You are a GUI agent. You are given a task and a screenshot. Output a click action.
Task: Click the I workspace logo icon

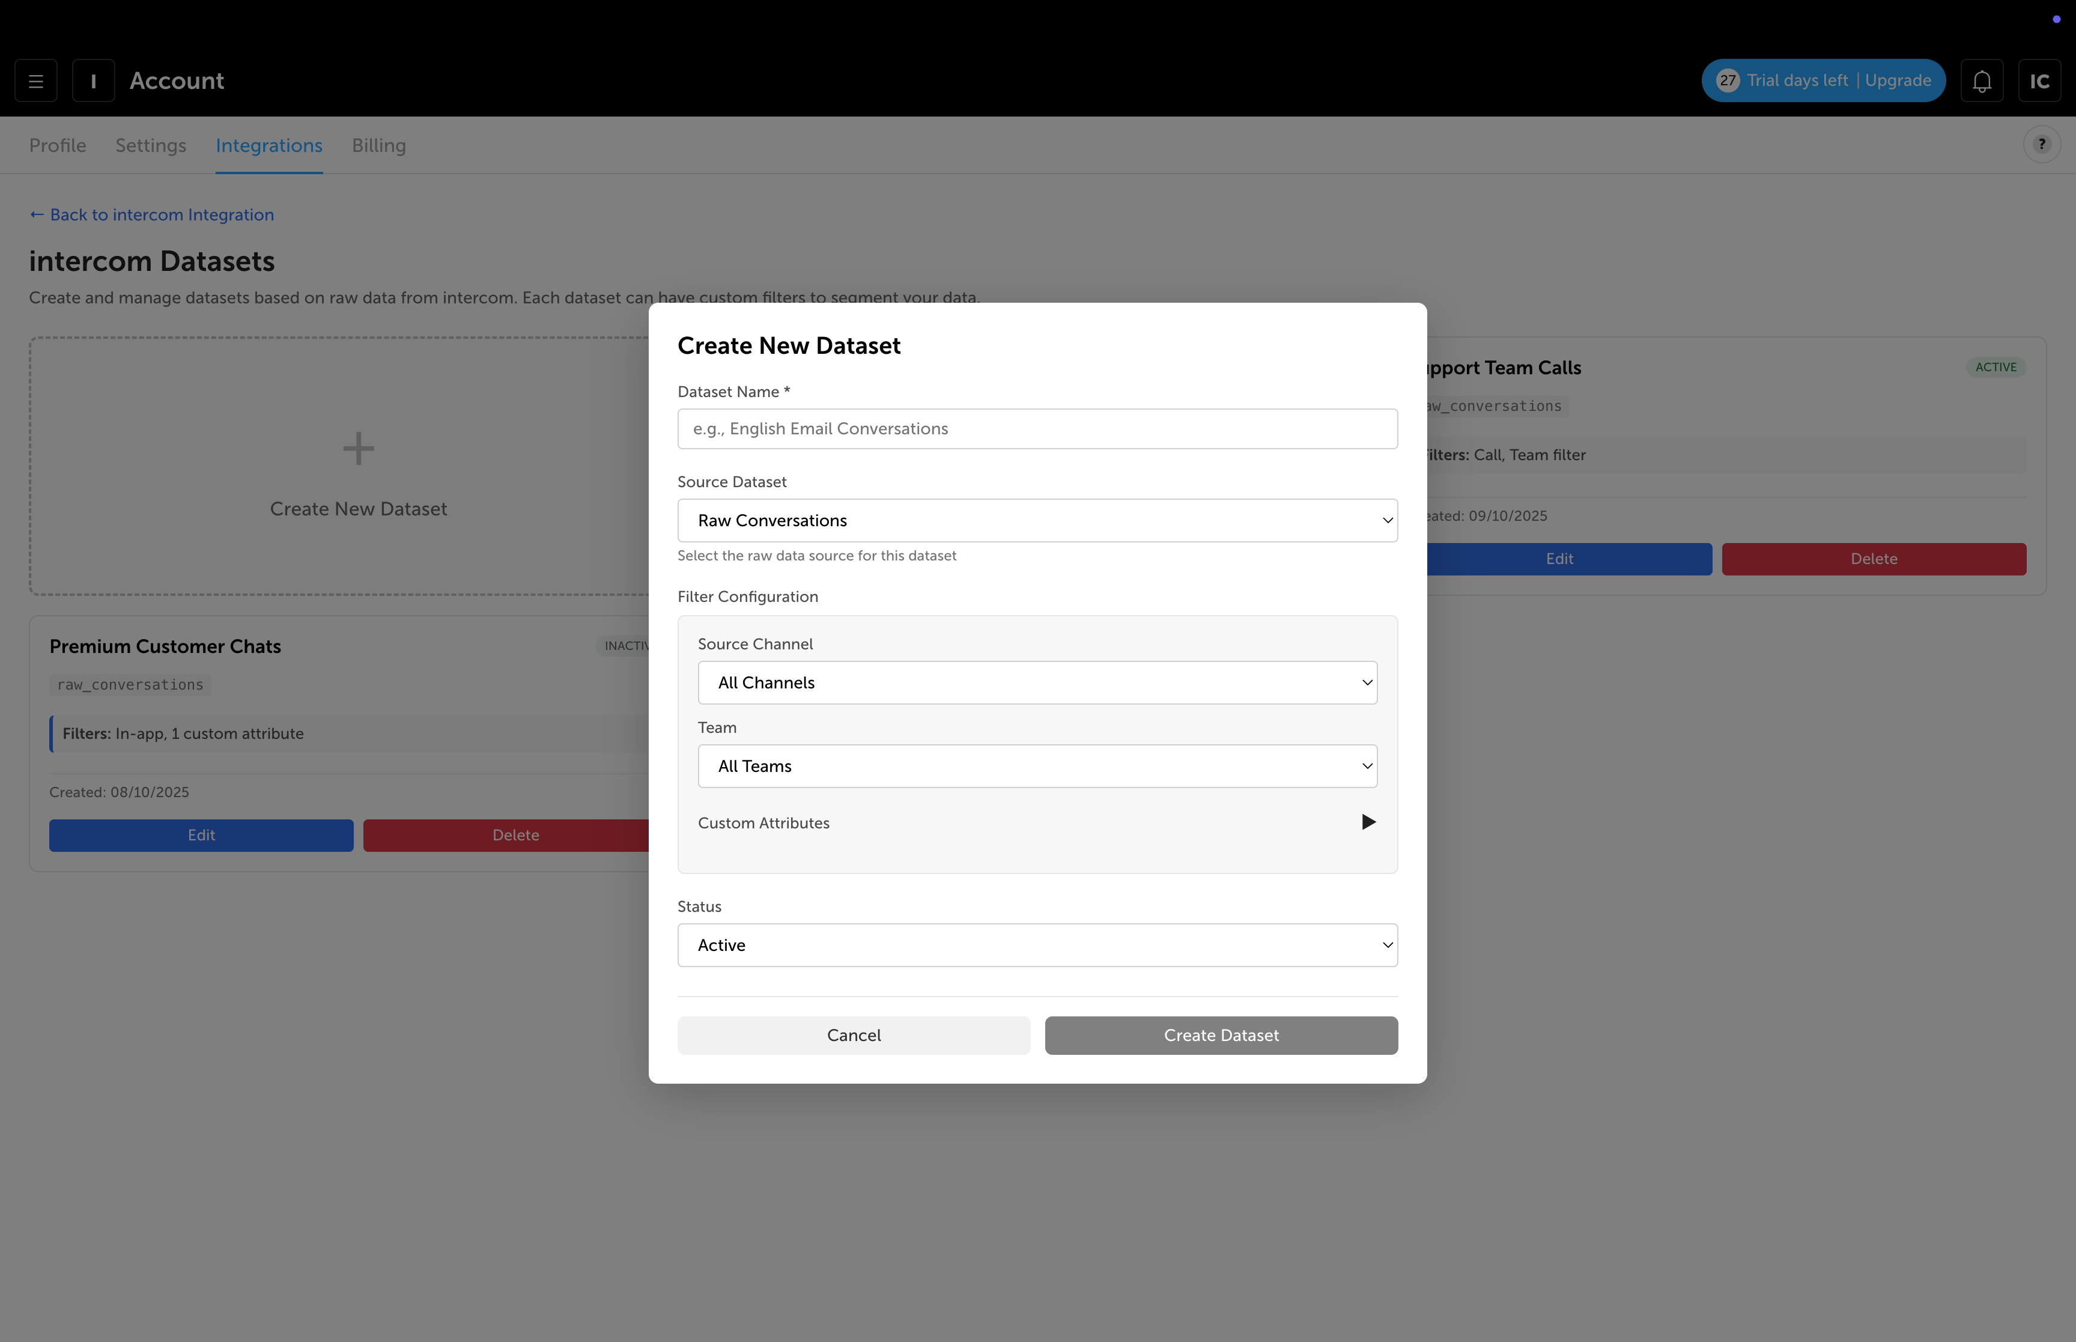click(x=93, y=81)
